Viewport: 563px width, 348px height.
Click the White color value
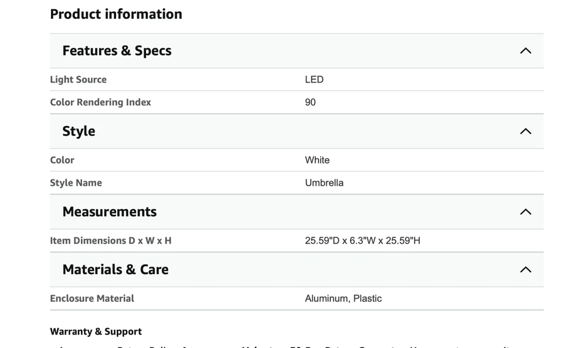[317, 160]
